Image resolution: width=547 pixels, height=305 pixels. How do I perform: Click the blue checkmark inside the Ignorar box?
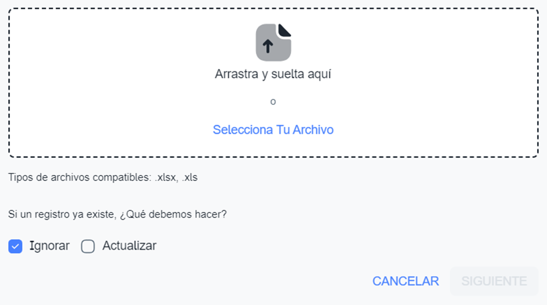[16, 246]
